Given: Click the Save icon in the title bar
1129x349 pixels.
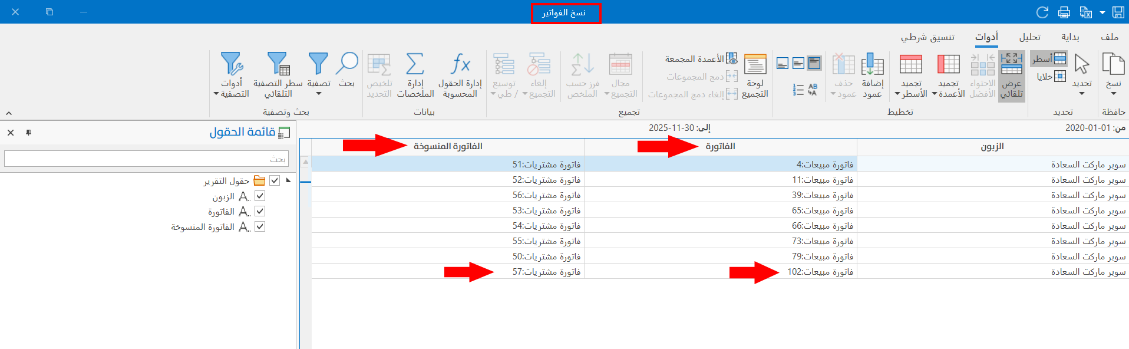Looking at the screenshot, I should (x=1118, y=12).
